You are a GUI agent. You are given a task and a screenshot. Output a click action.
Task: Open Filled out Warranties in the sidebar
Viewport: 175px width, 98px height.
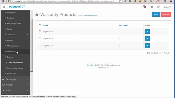pos(15,68)
